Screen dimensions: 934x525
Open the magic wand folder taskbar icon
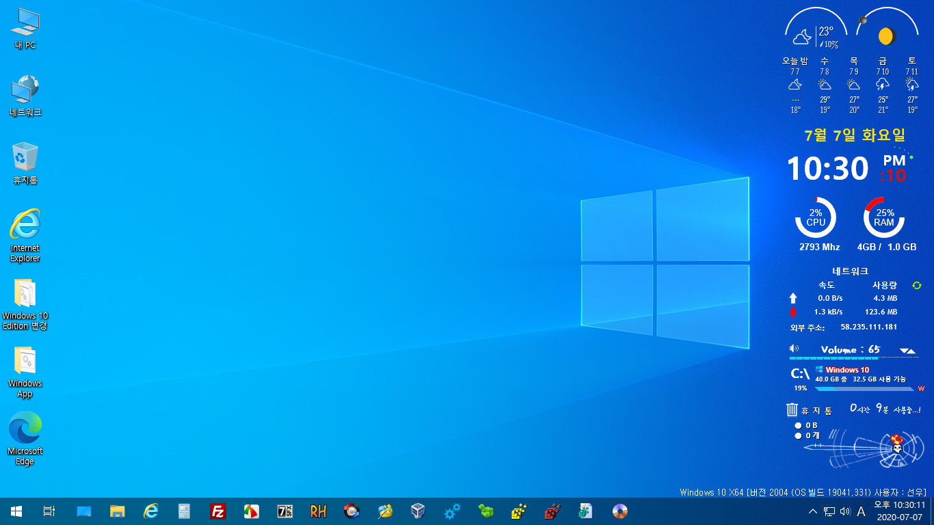386,511
